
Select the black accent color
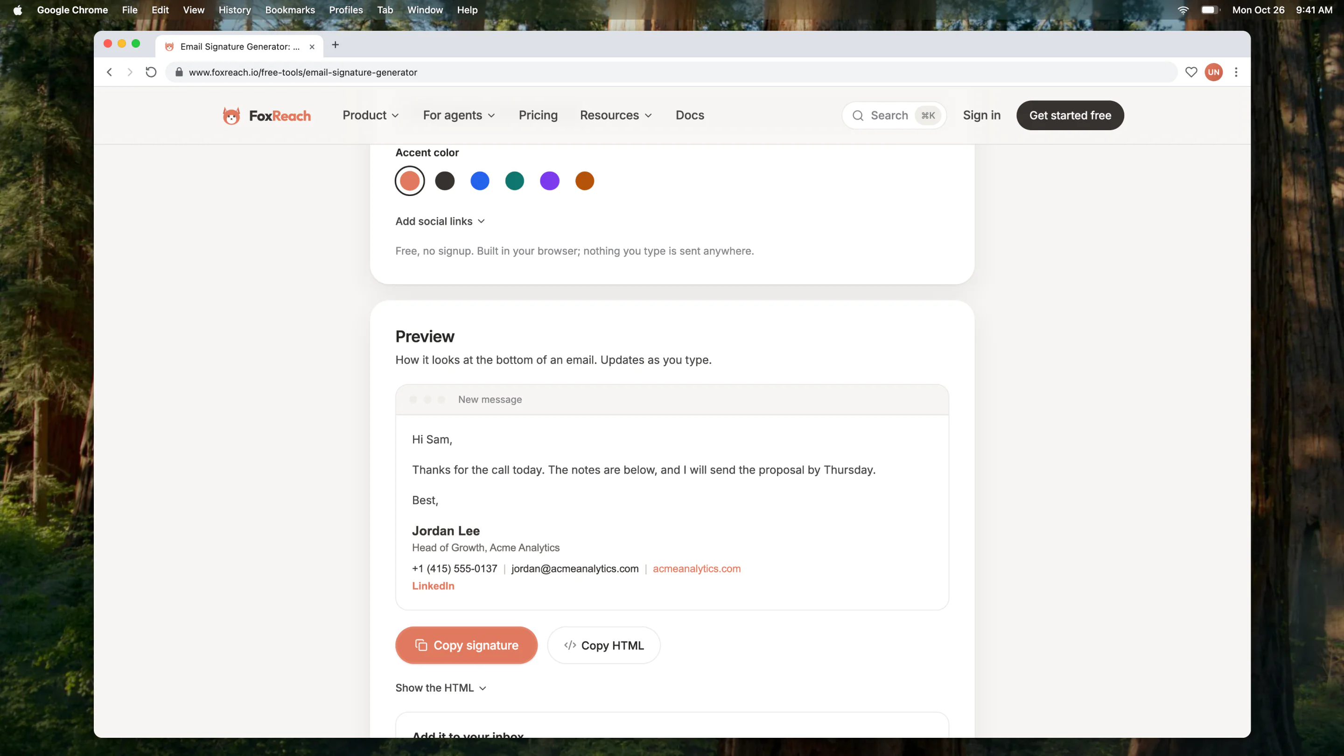(445, 181)
